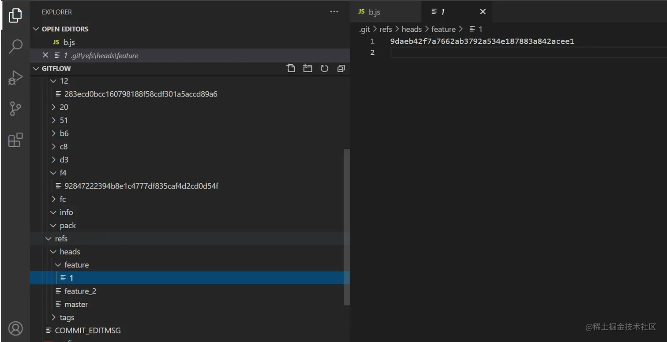Click the file icon next to master
The image size is (667, 342).
point(58,304)
